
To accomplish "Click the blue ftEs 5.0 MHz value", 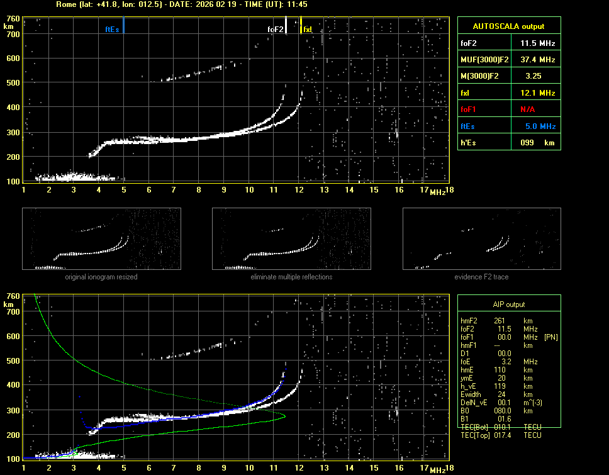I will (540, 126).
